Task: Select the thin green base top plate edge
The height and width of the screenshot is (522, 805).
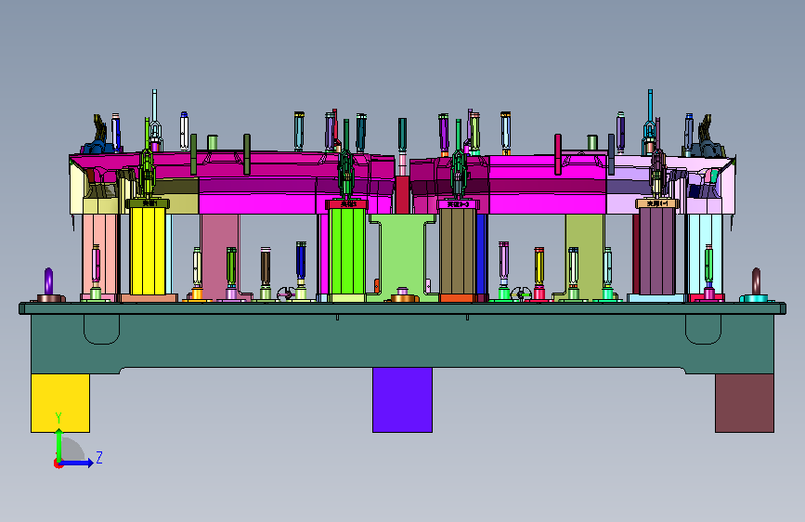Action: click(403, 308)
